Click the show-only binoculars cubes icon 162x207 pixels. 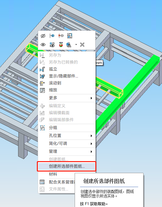52,45
